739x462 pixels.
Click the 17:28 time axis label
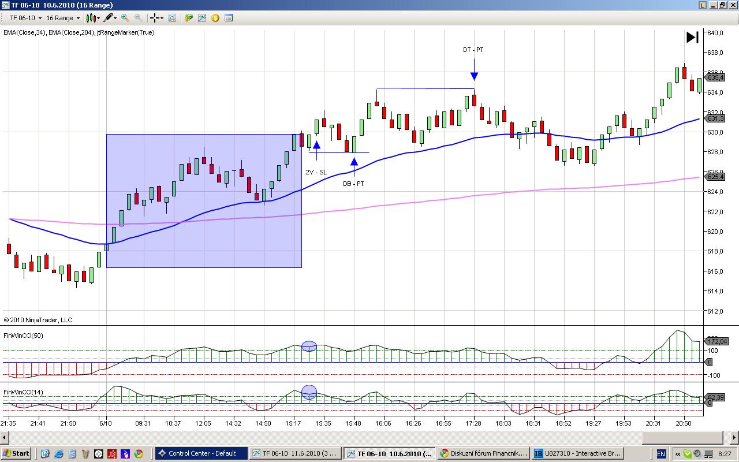tap(473, 424)
